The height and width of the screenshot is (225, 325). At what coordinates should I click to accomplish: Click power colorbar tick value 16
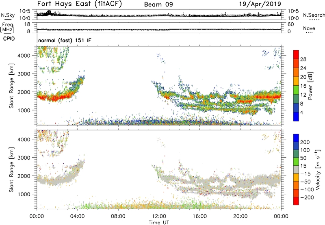tap(303, 86)
